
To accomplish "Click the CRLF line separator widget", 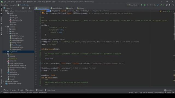I will [x=140, y=93].
